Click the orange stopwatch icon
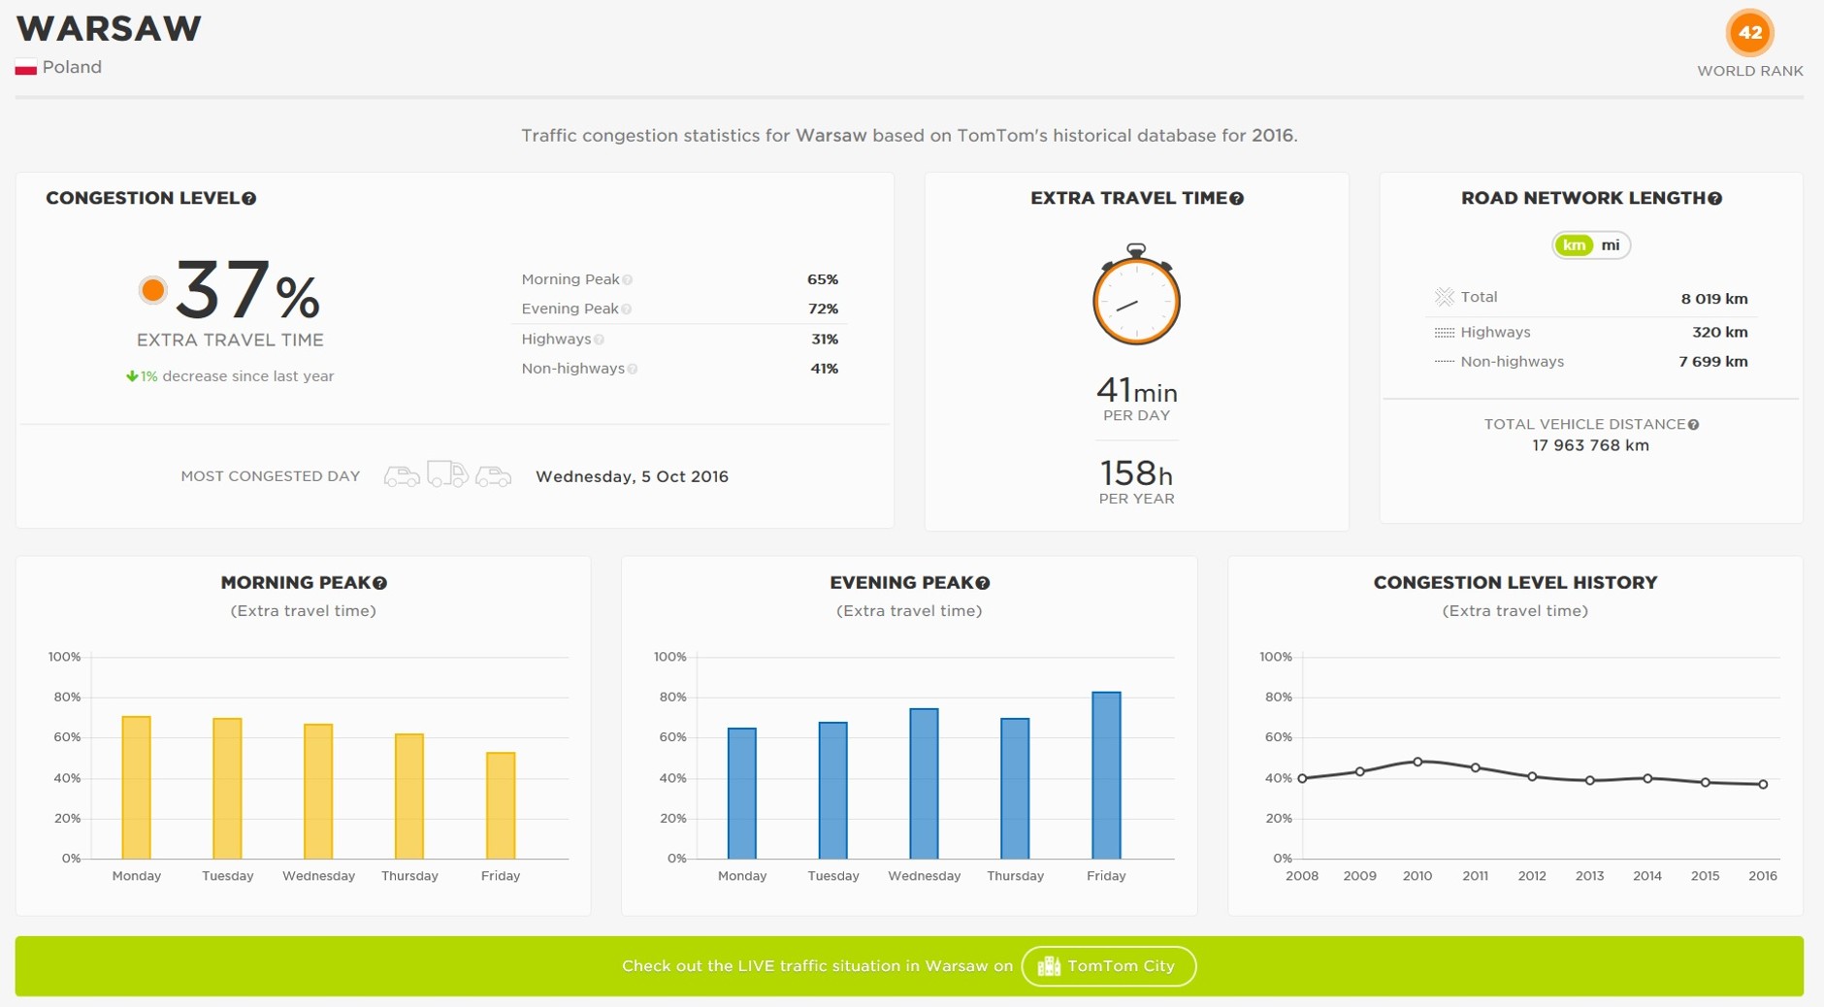This screenshot has width=1824, height=1007. [x=1136, y=296]
